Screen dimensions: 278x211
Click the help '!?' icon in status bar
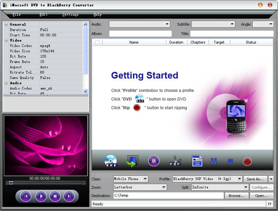coord(270,204)
